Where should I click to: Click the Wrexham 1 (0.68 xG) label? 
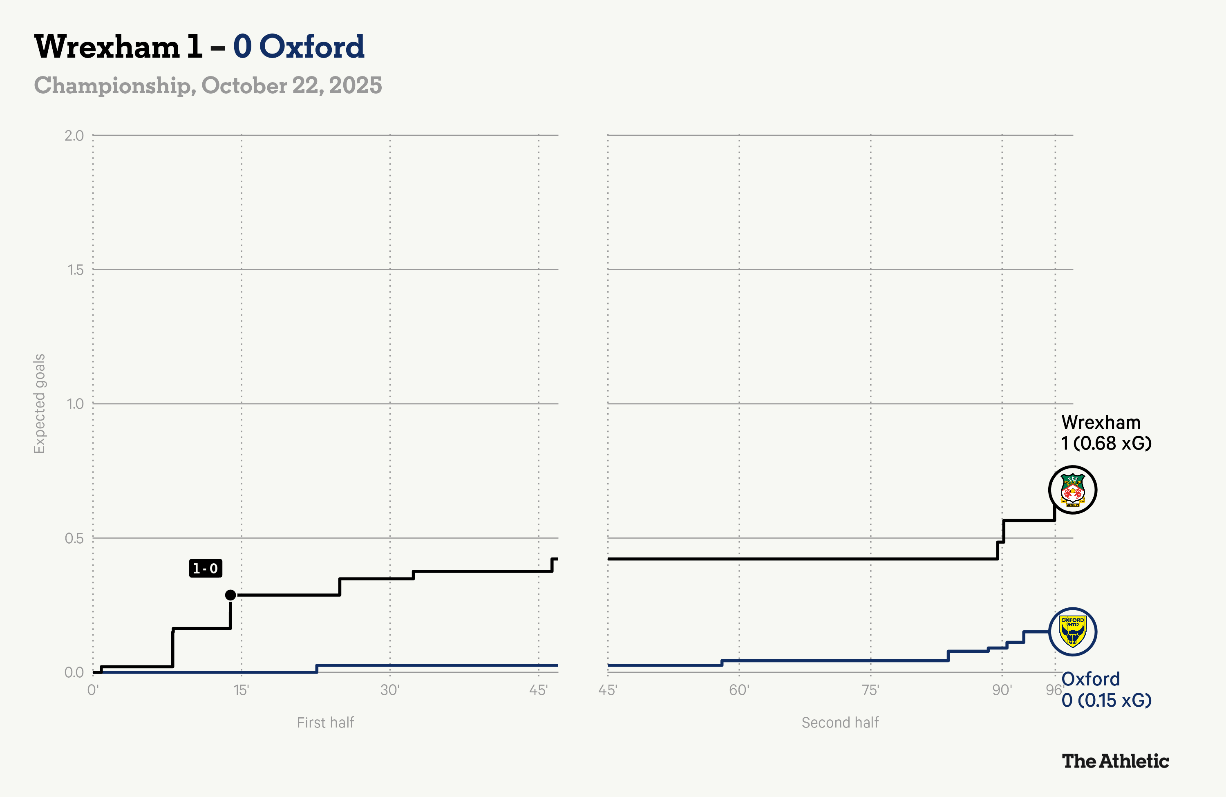(x=1105, y=433)
